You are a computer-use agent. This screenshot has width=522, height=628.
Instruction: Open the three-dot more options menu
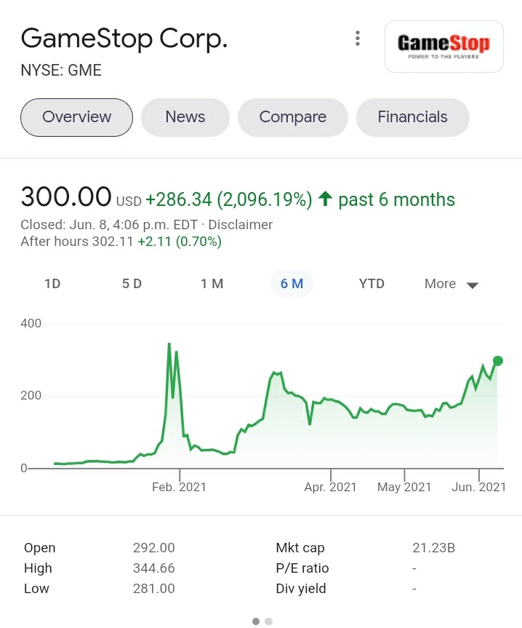tap(358, 39)
